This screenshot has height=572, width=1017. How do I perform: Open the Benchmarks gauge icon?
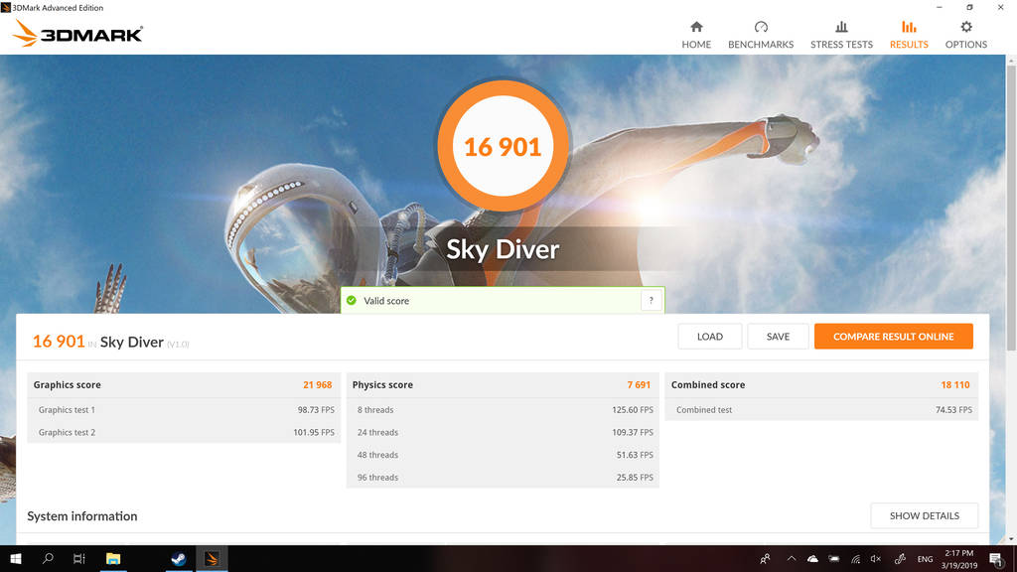click(x=761, y=27)
